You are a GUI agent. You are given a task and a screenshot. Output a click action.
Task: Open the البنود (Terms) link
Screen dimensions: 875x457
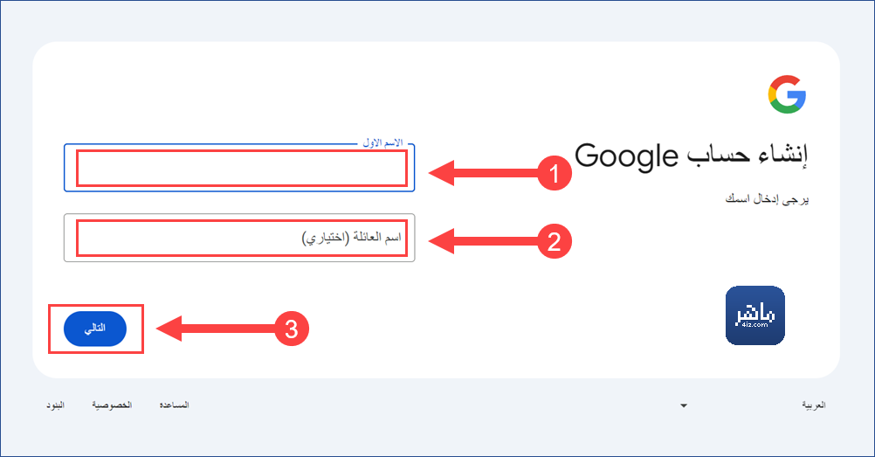tap(55, 405)
